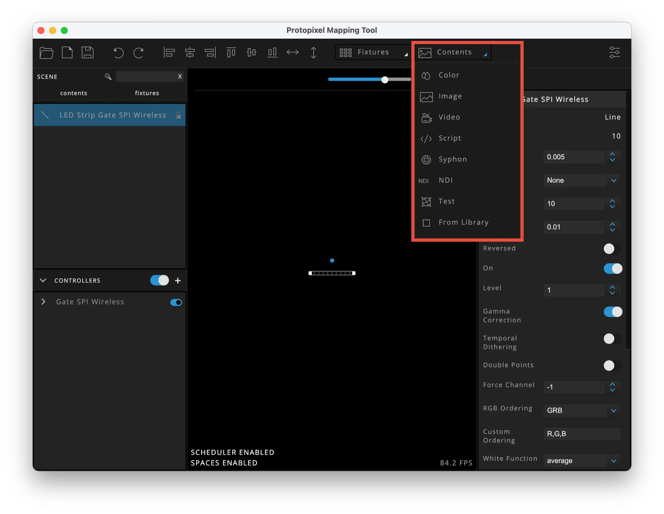Choose Video from the Contents menu

(467, 117)
